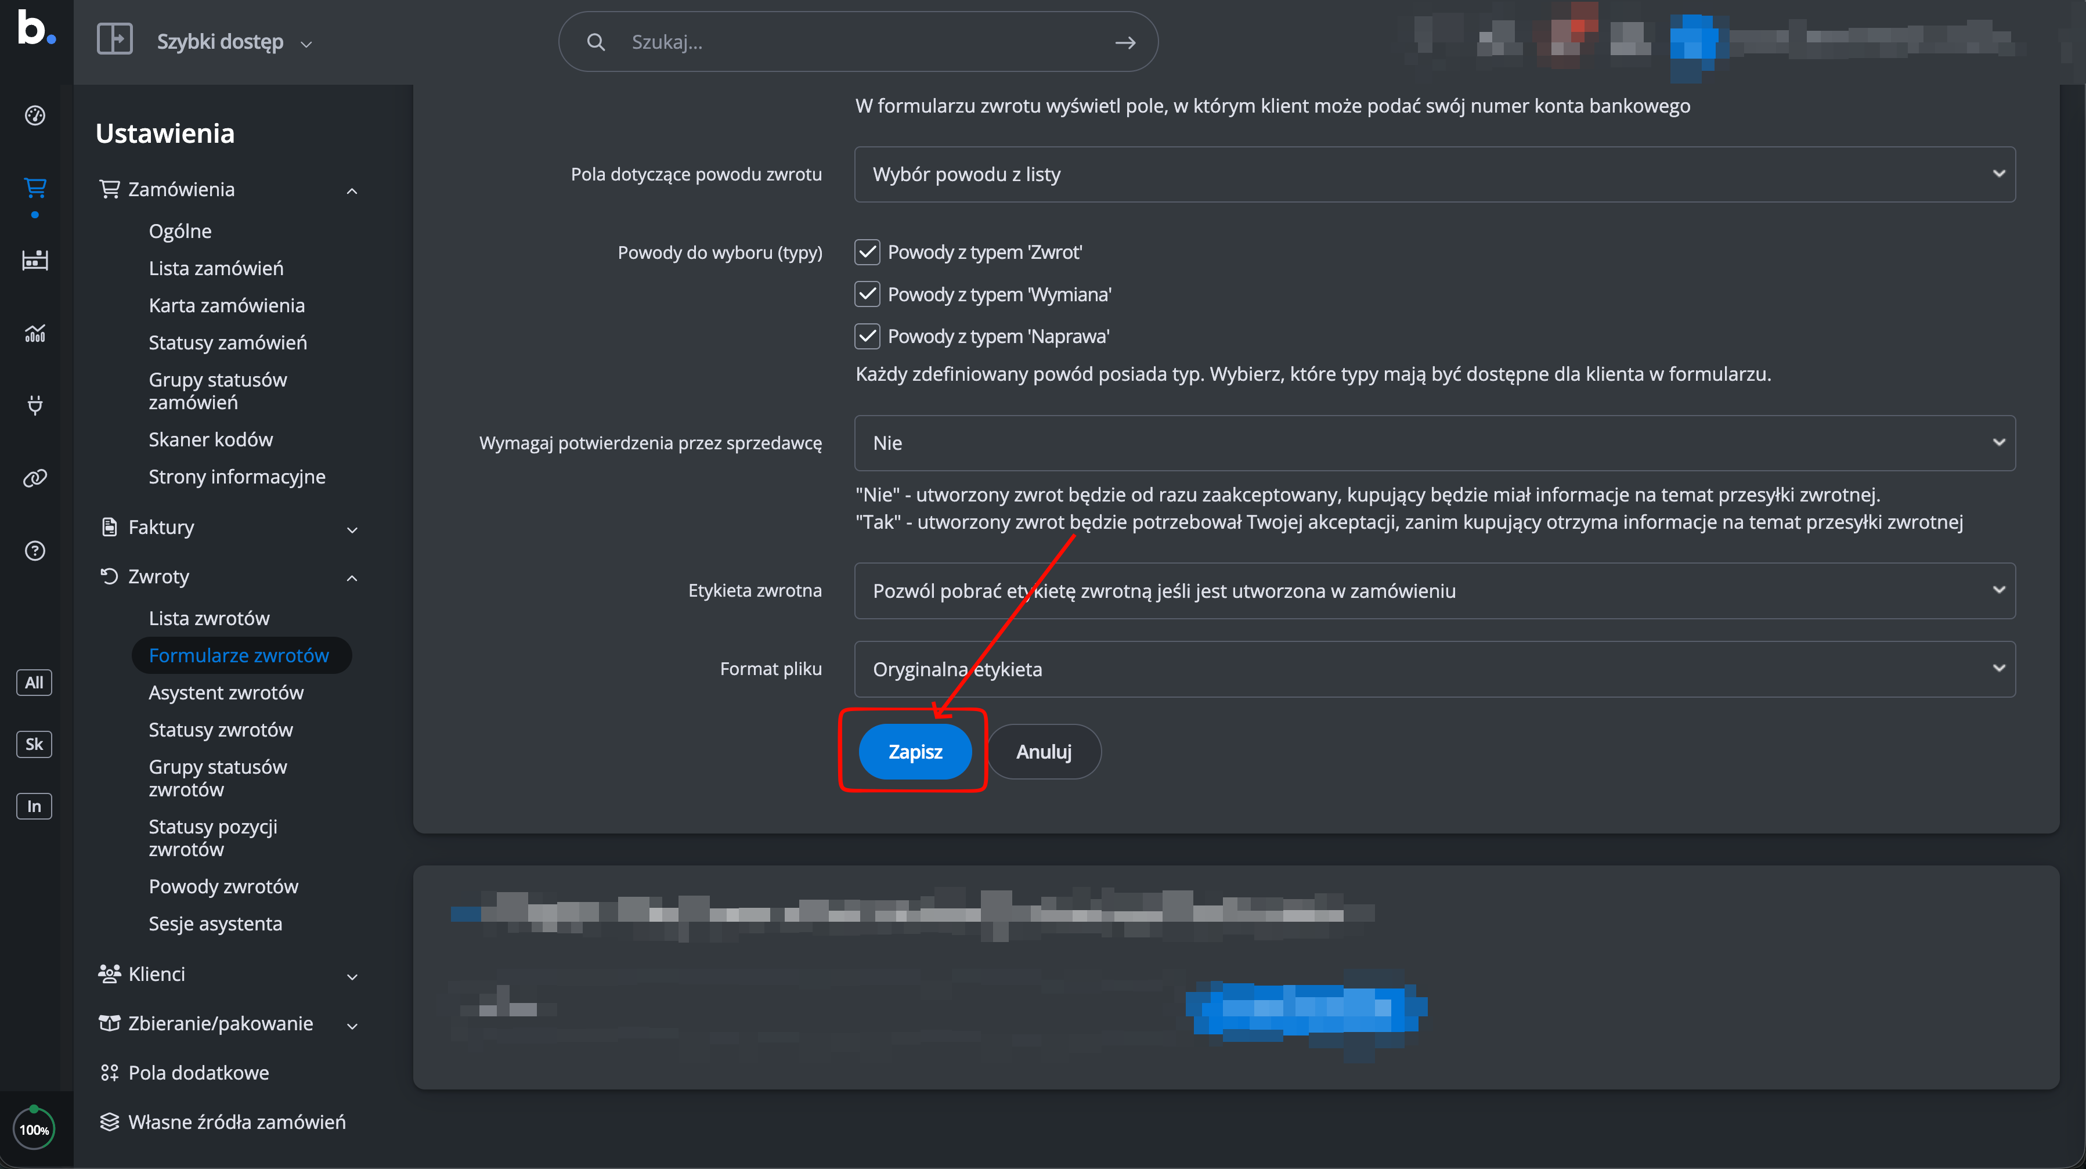Image resolution: width=2086 pixels, height=1169 pixels.
Task: Click the Anuluj button
Action: (1044, 752)
